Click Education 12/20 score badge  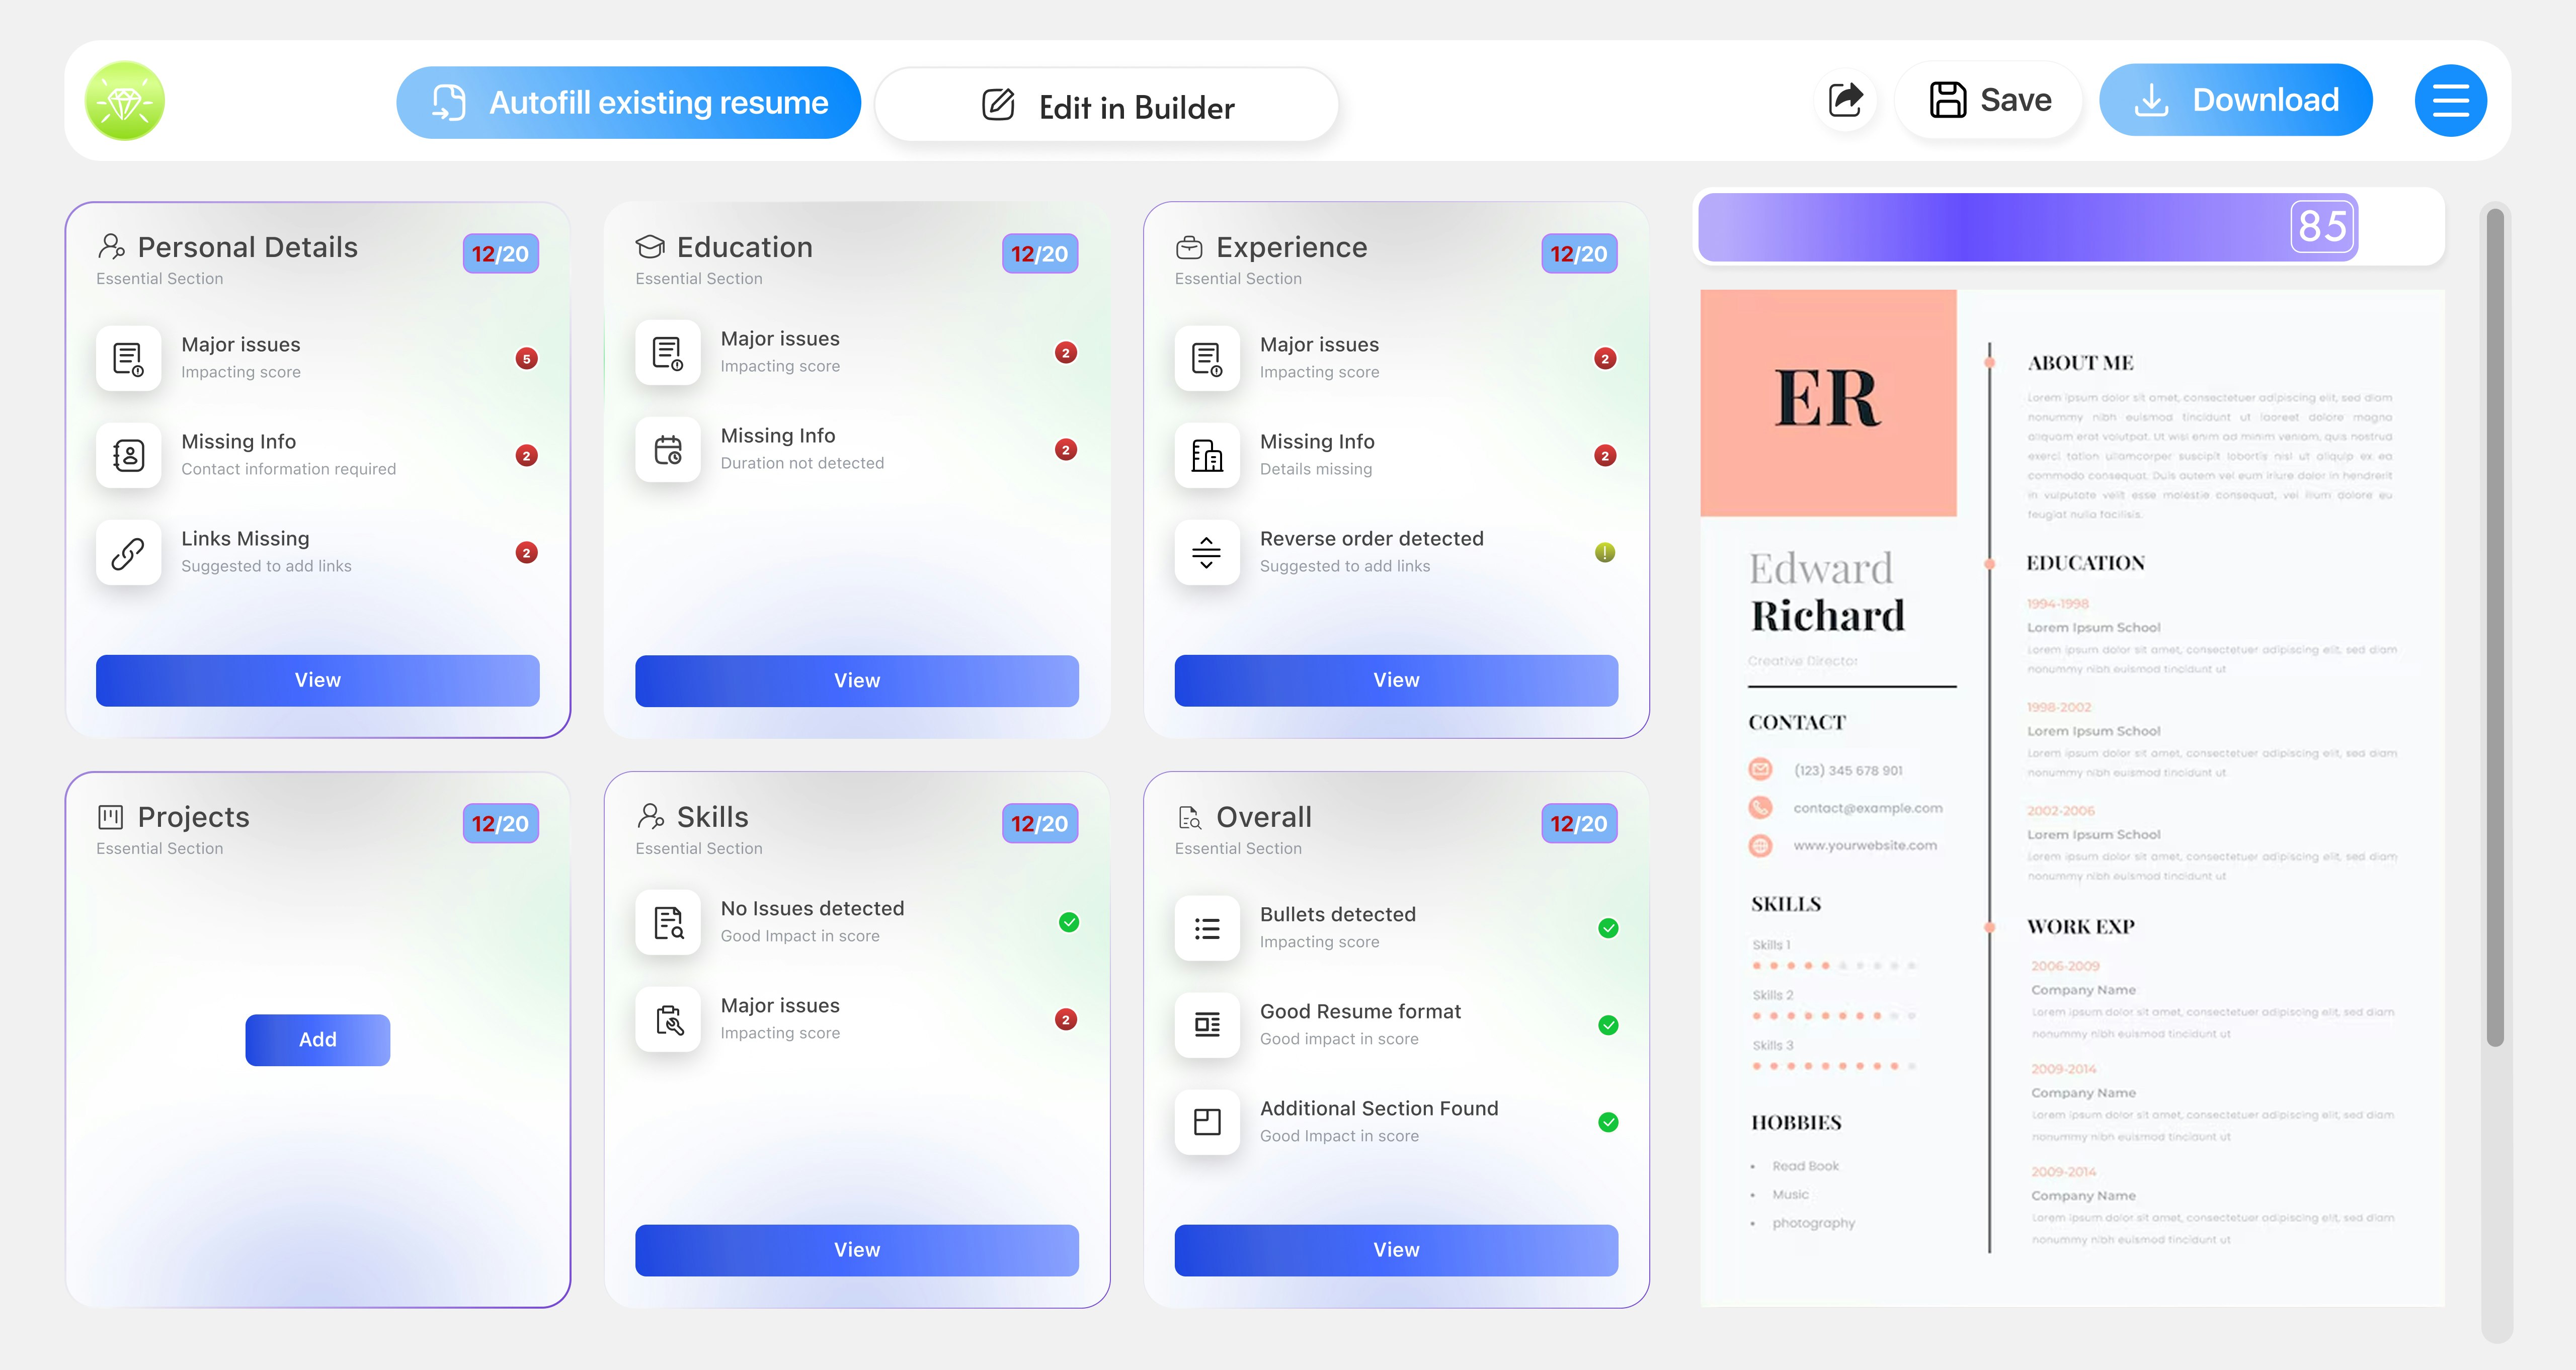click(x=1039, y=254)
